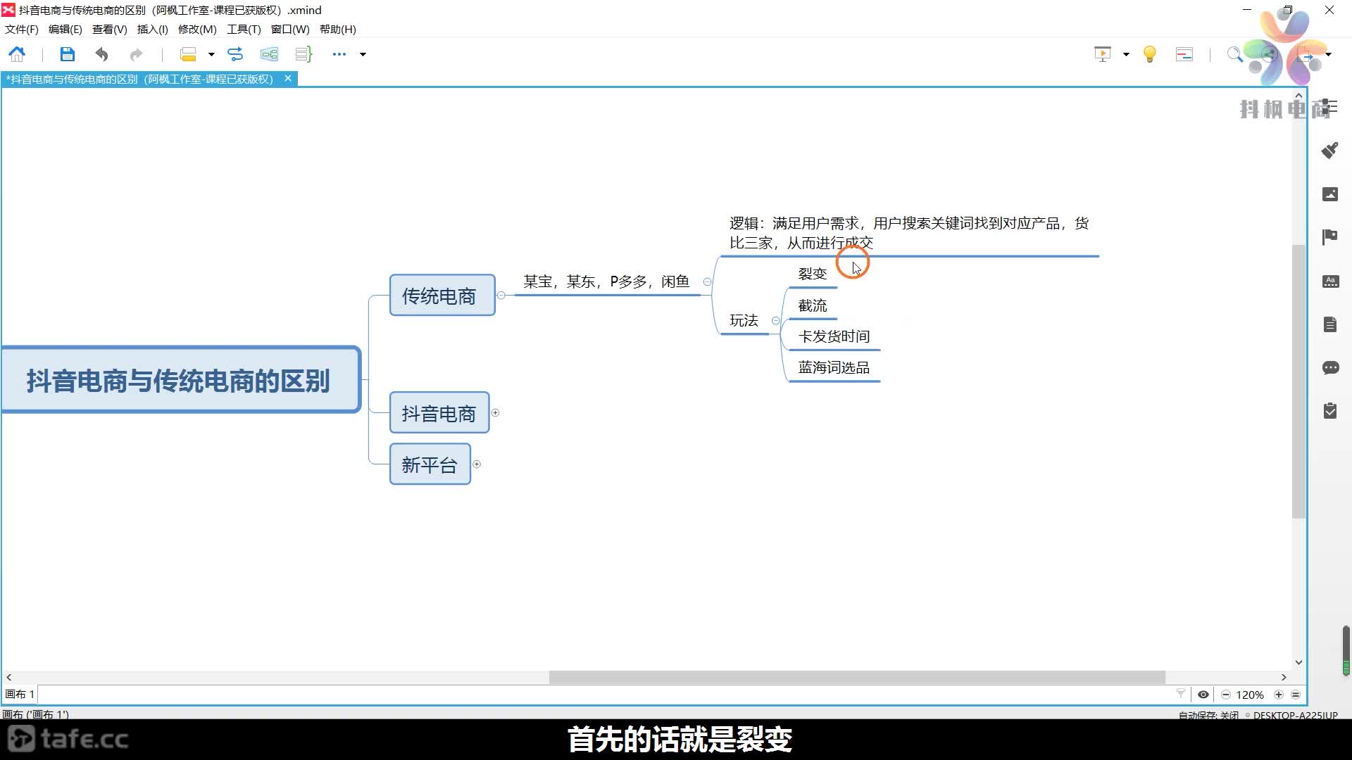Screen dimensions: 1352x760
Task: Redo with the forward arrow icon
Action: 136,54
